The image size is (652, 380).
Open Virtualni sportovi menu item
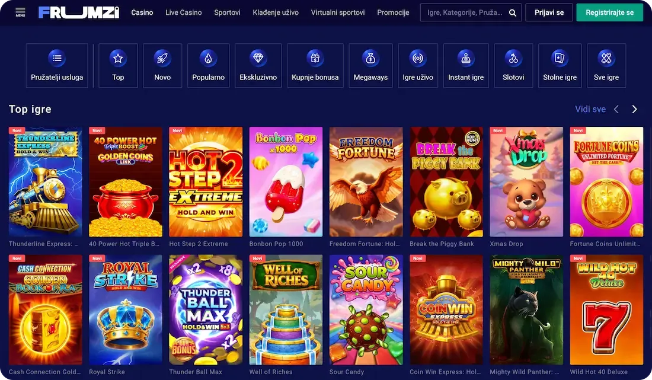coord(338,12)
